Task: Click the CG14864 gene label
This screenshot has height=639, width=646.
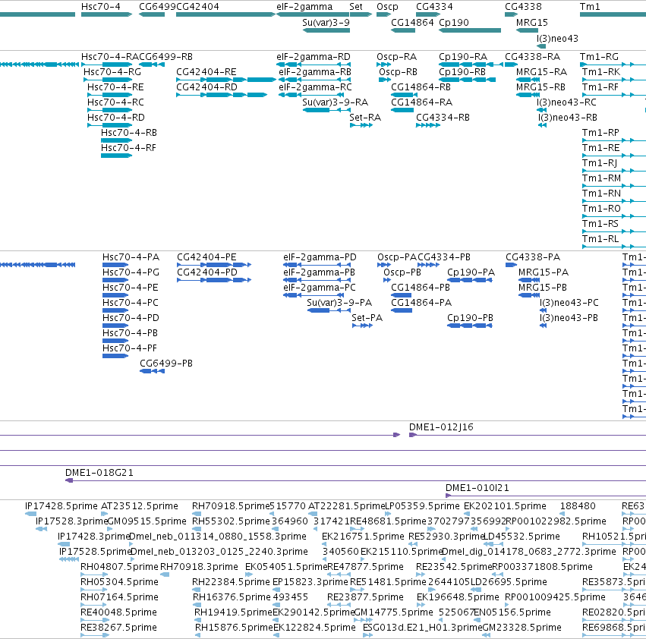Action: coord(412,22)
